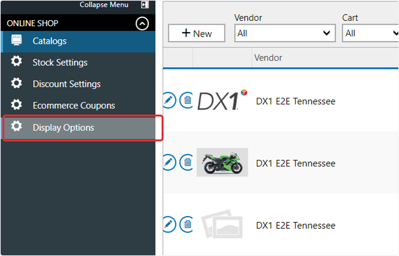Click the ONLINE SHOP header text
399x256 pixels.
click(x=33, y=24)
